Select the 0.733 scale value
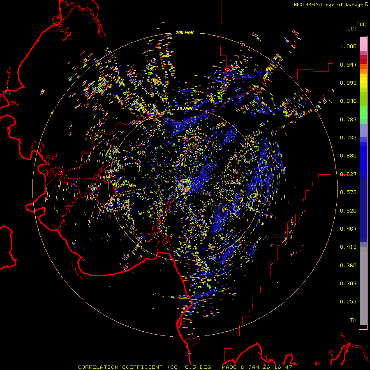This screenshot has height=370, width=370. coord(348,138)
